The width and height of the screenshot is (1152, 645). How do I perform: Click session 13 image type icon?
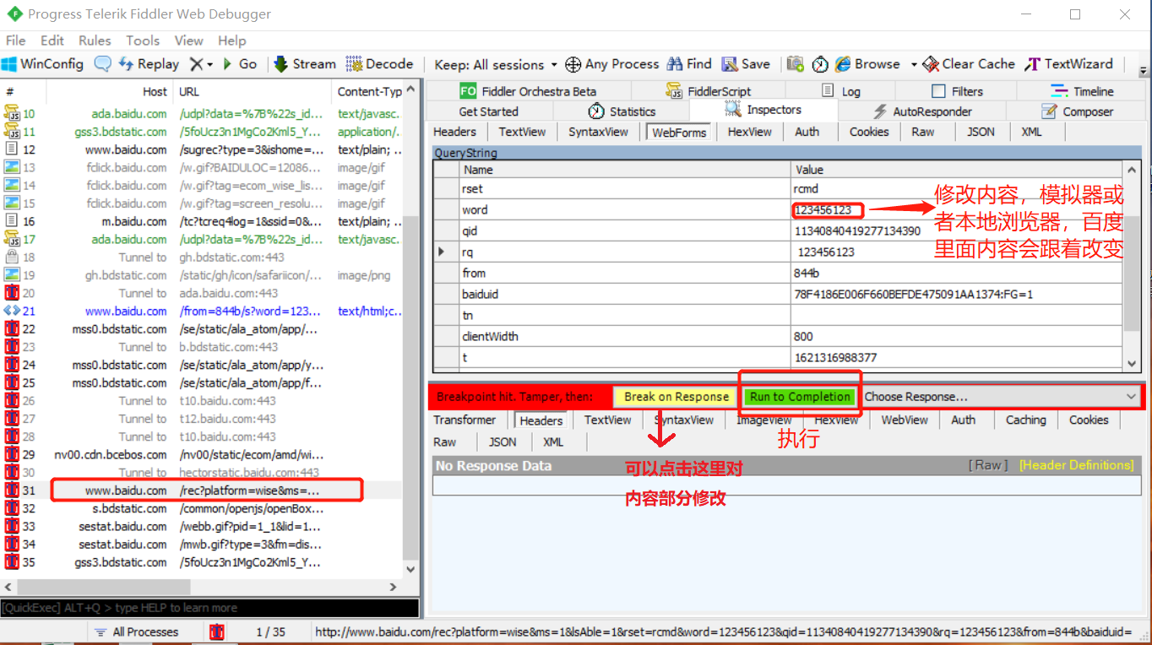click(12, 167)
